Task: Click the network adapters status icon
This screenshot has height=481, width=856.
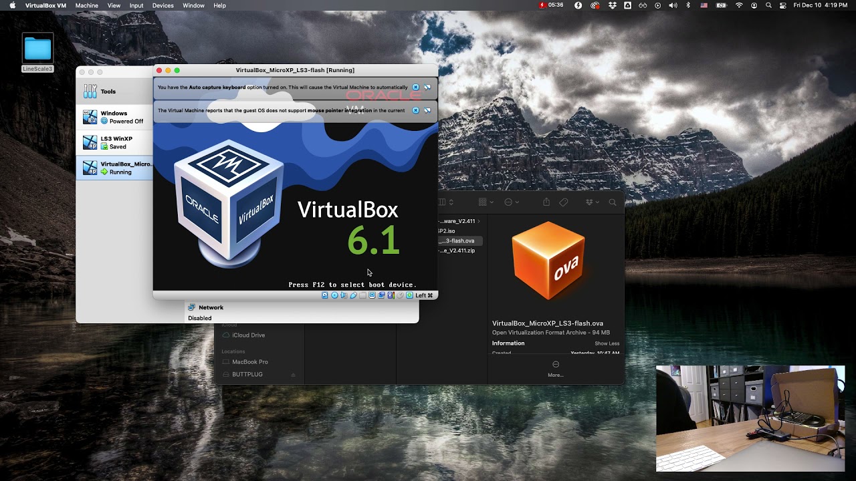Action: (381, 295)
